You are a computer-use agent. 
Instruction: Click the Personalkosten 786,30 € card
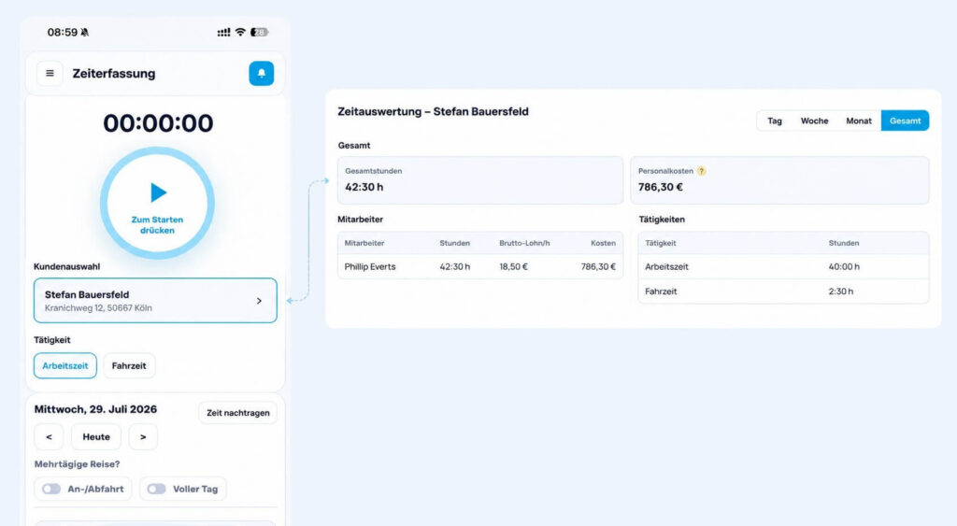pyautogui.click(x=780, y=180)
